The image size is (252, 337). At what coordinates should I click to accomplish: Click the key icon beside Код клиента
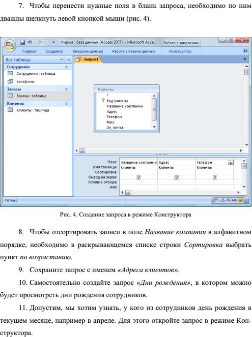(103, 100)
